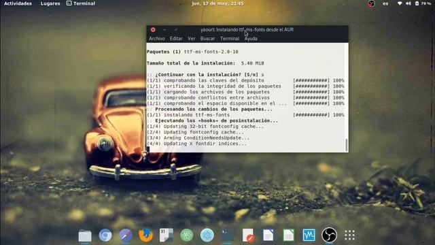Click 'Arming ConditionNeedsUpdate' line

[x=198, y=137]
